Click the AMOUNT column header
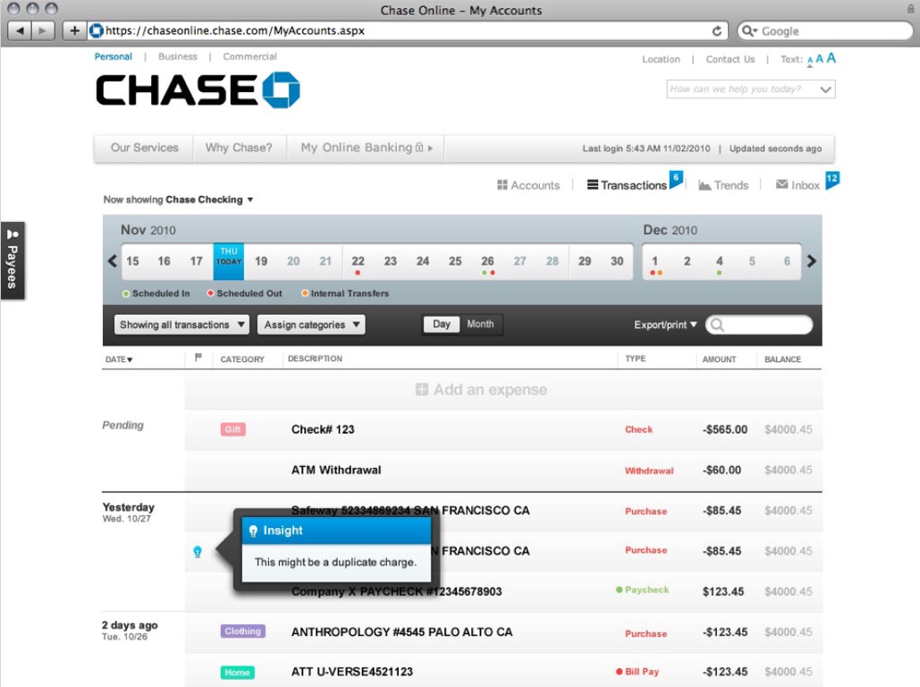Image resolution: width=920 pixels, height=687 pixels. click(720, 359)
